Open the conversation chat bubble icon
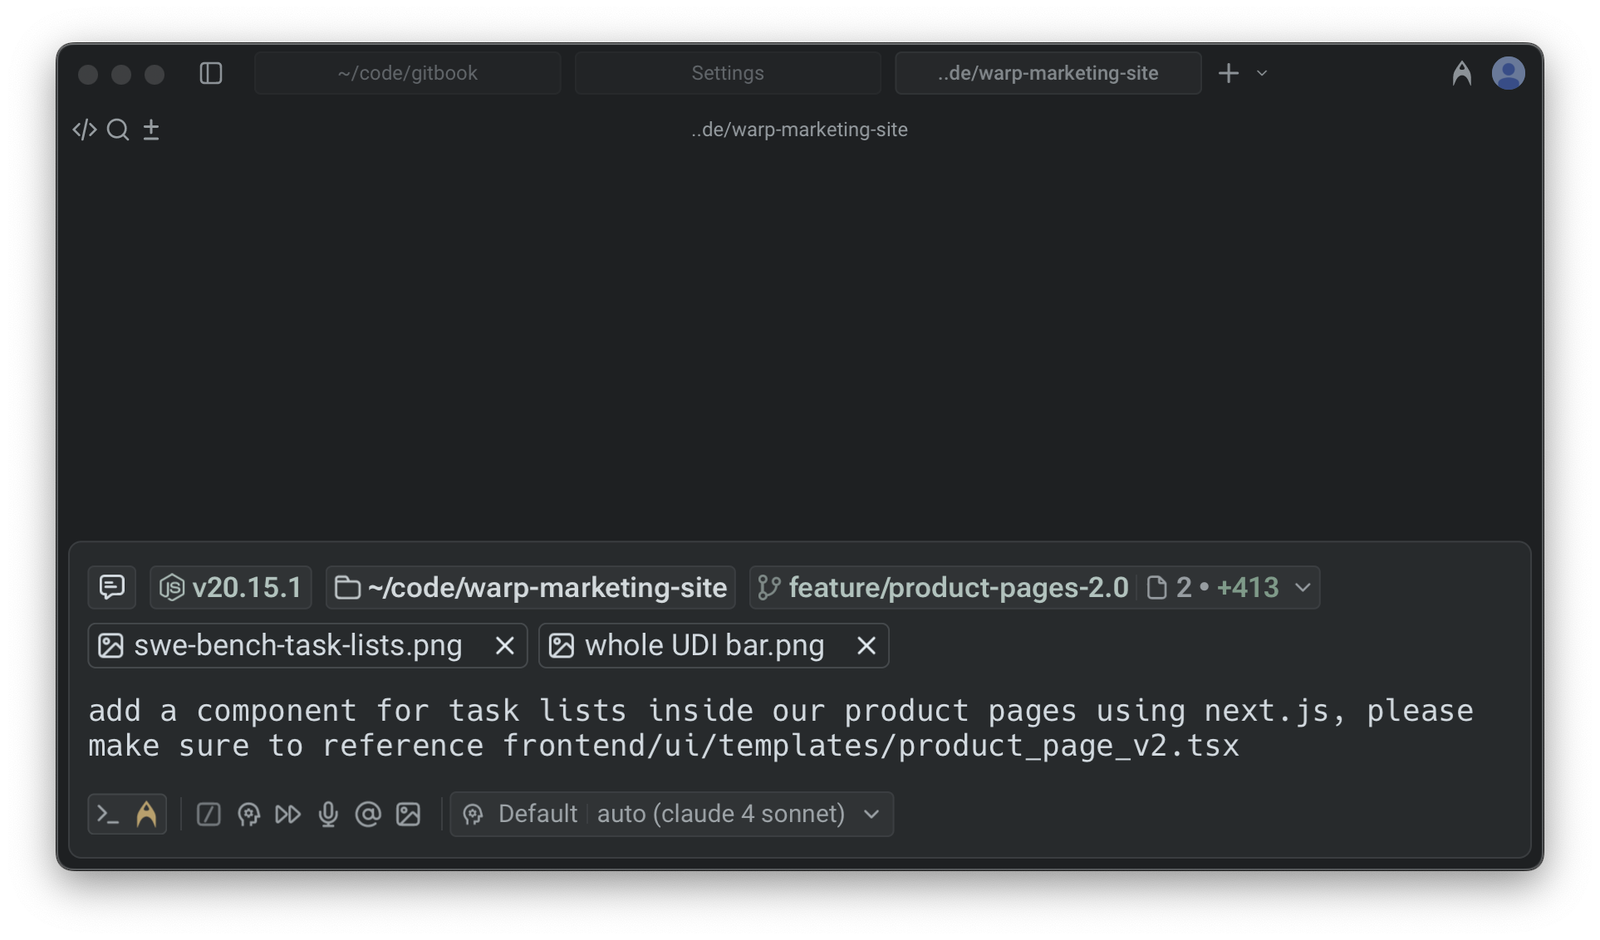 (x=112, y=587)
